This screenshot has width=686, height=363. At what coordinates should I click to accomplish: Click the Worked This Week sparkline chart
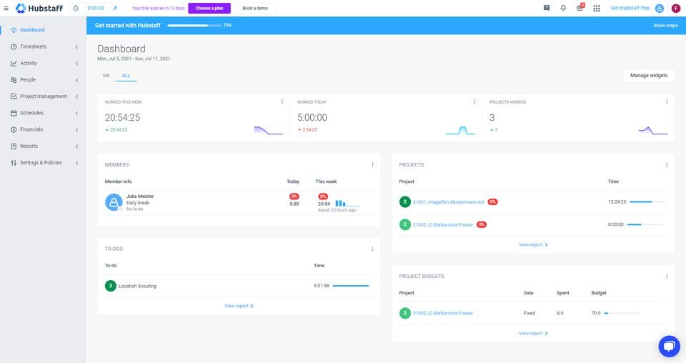[x=268, y=130]
